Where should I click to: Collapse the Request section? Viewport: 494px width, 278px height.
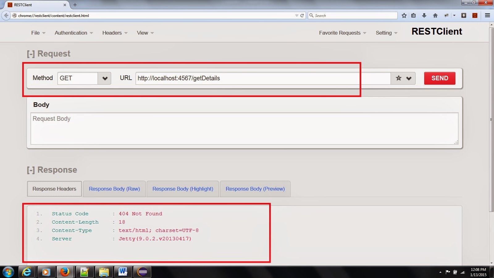pyautogui.click(x=30, y=53)
